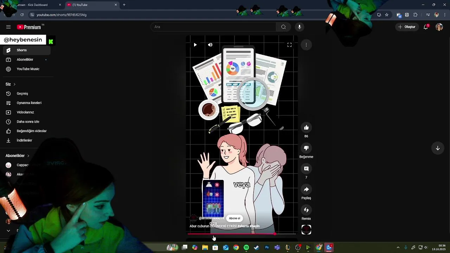Open the Short's sound thumbnail
The width and height of the screenshot is (450, 253).
306,230
